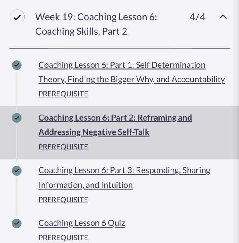Screen dimensions: 239x243
Task: Click the right-edge scrollbar
Action: click(x=237, y=122)
